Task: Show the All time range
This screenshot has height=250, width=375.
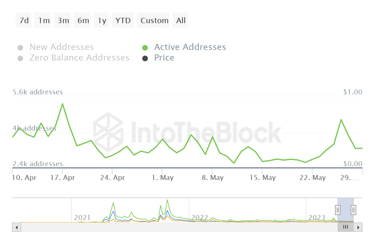Action: [x=181, y=21]
